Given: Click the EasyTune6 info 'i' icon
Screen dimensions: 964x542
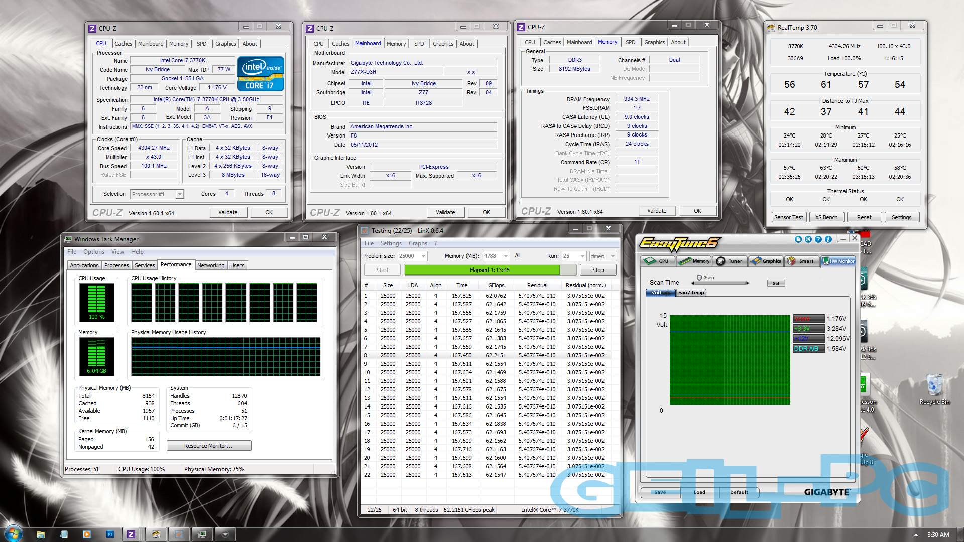Looking at the screenshot, I should point(828,239).
